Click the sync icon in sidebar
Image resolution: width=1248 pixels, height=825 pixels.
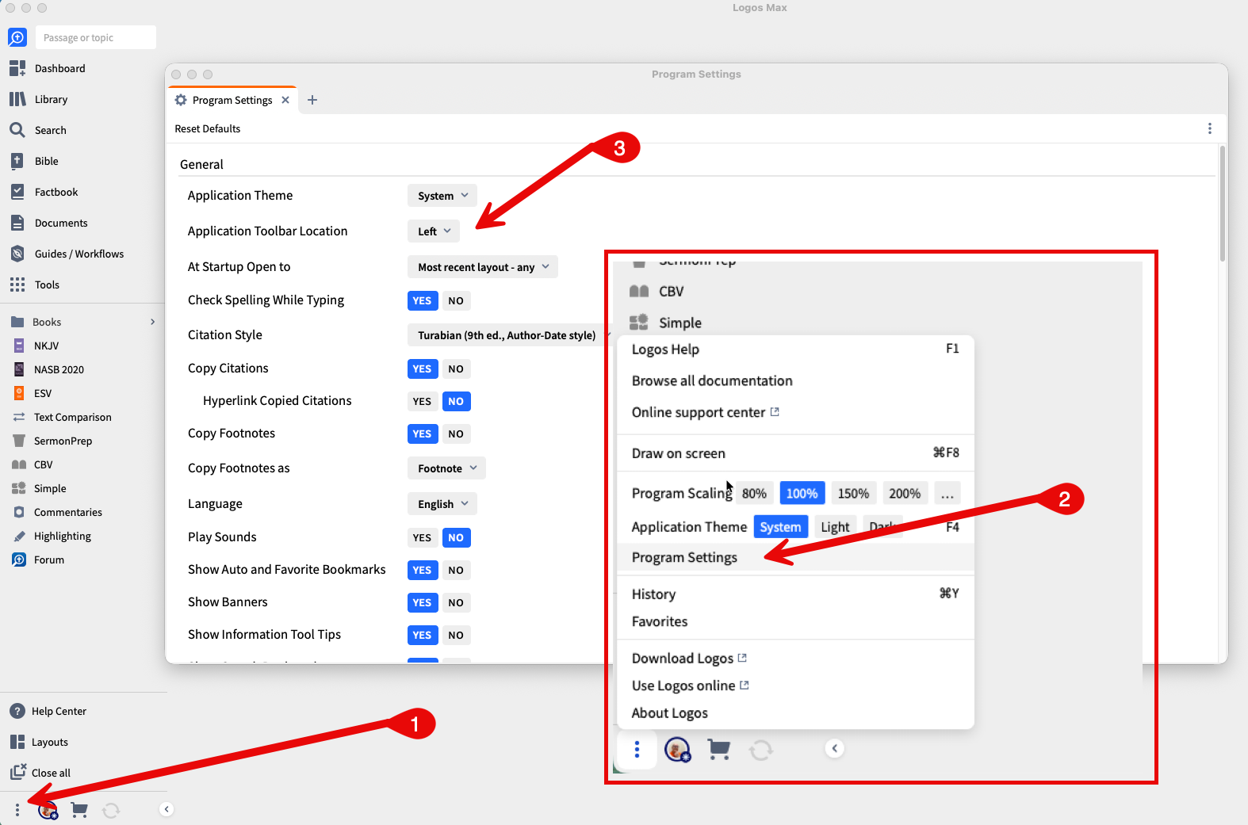pos(111,809)
